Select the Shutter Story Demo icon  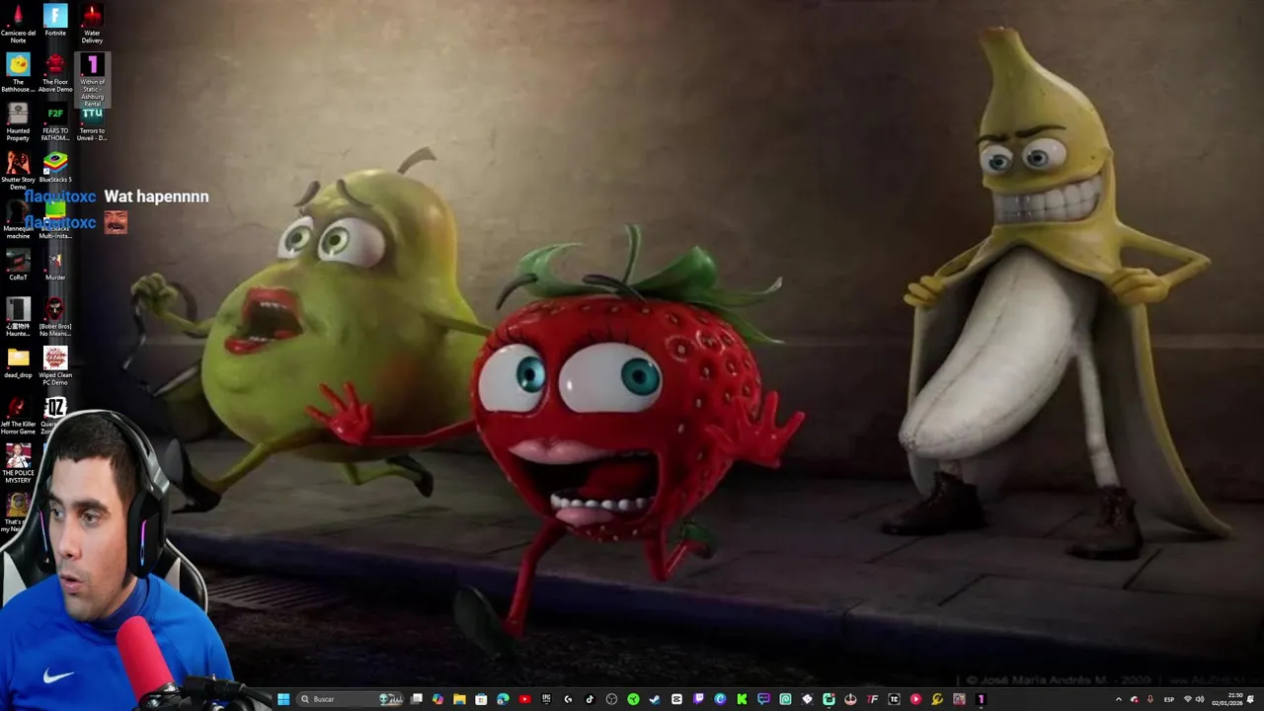point(18,171)
